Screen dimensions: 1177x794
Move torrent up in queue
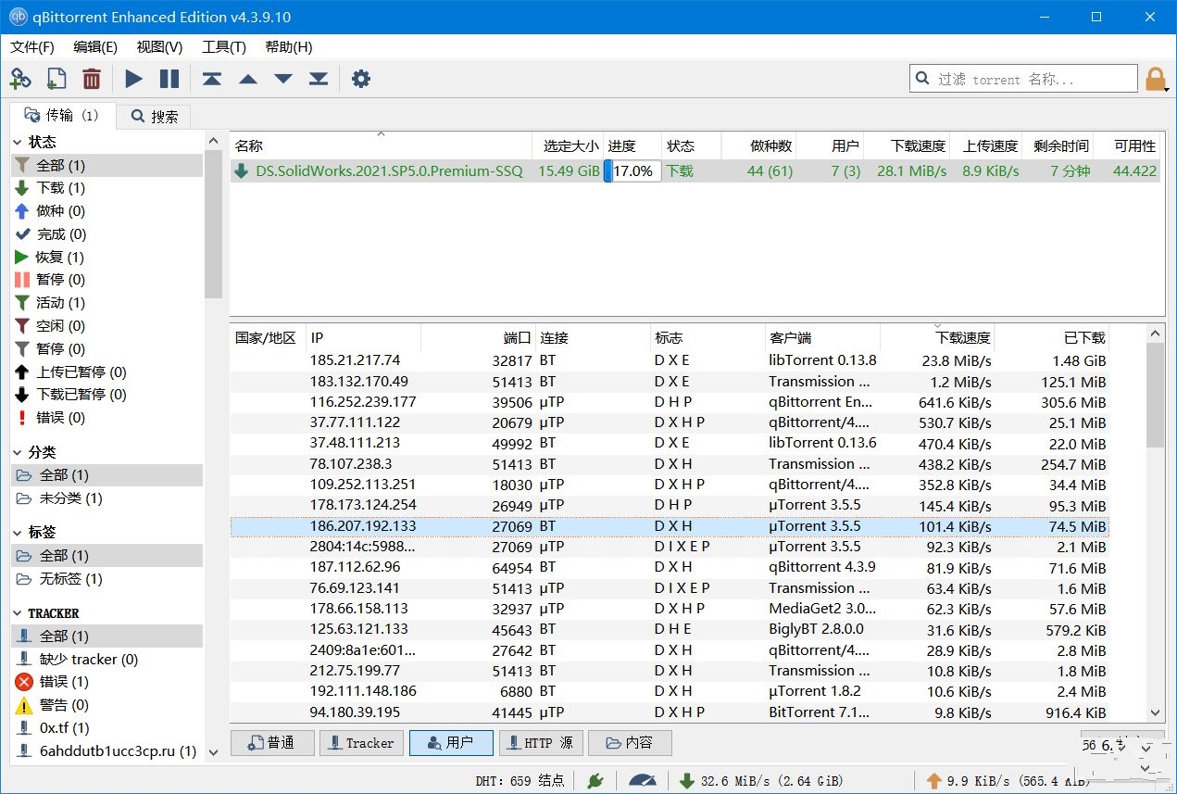(247, 79)
